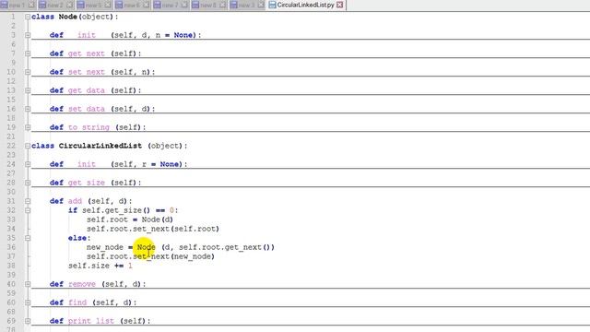
Task: Expand the get_data method fold
Action: click(x=28, y=90)
